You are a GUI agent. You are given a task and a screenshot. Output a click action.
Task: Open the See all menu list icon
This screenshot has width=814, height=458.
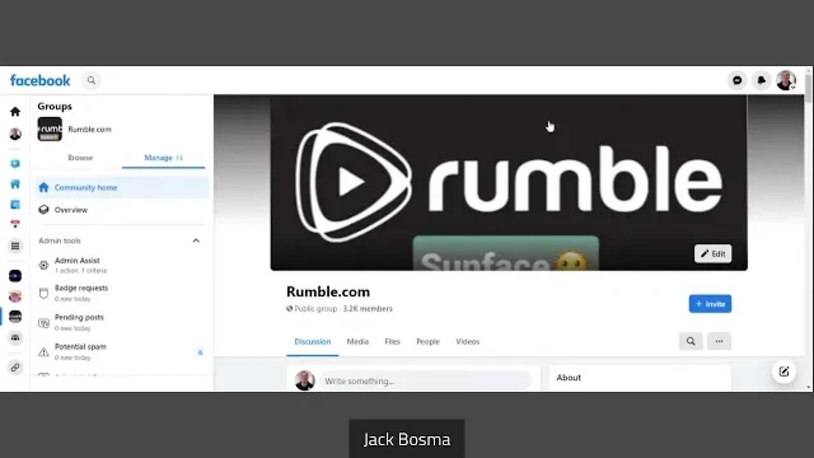point(15,246)
